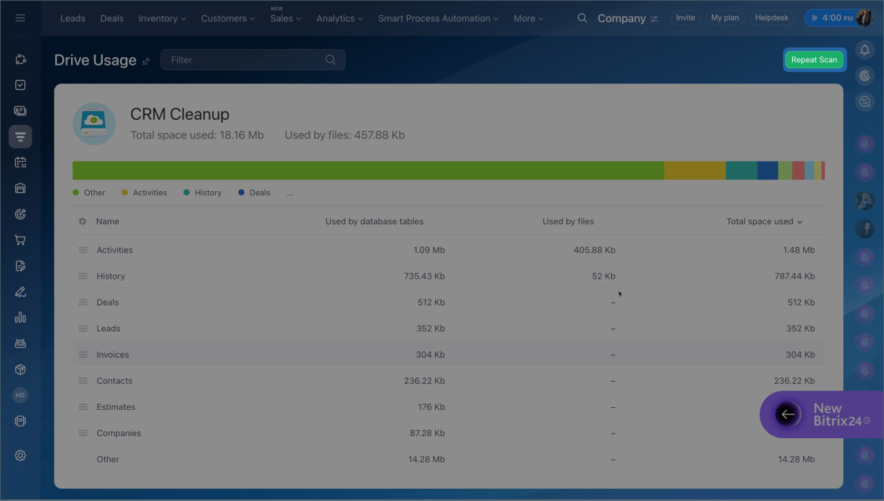Image resolution: width=884 pixels, height=501 pixels.
Task: Click the table settings gear icon
Action: point(82,222)
